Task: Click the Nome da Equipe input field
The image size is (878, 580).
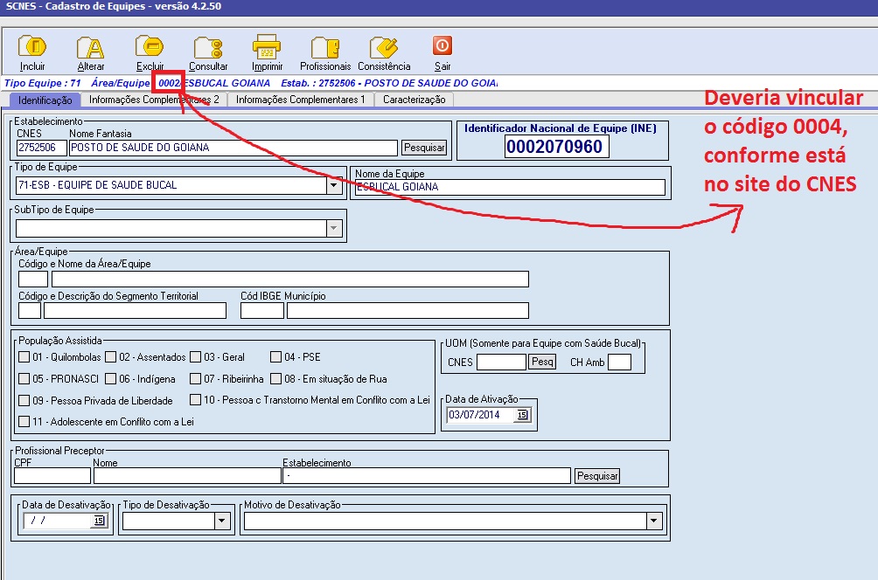Action: click(x=510, y=187)
